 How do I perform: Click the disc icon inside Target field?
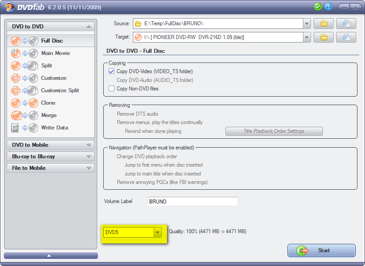[138, 37]
